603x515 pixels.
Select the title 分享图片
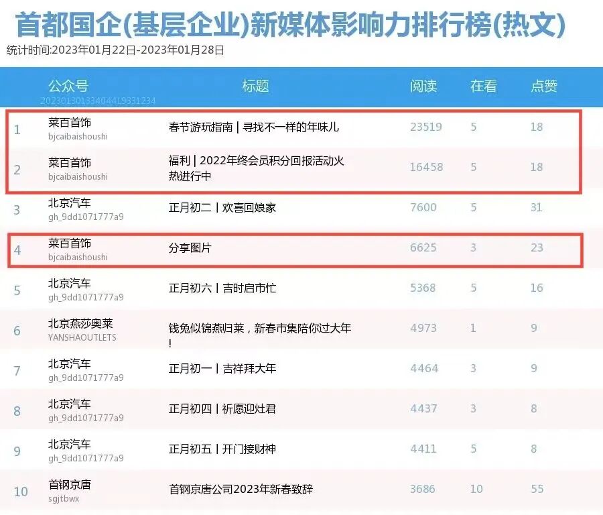[x=190, y=247]
